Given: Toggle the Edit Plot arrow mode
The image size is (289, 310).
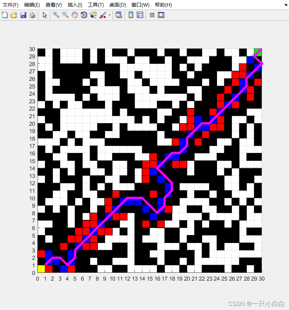Looking at the screenshot, I should (45, 15).
